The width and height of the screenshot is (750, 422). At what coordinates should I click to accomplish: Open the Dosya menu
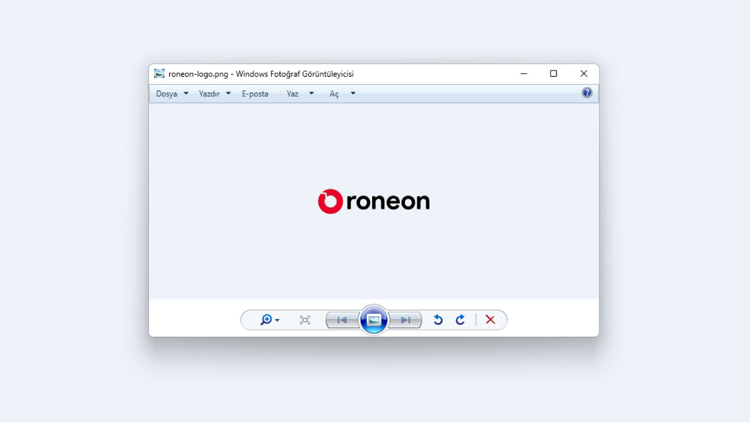(166, 93)
